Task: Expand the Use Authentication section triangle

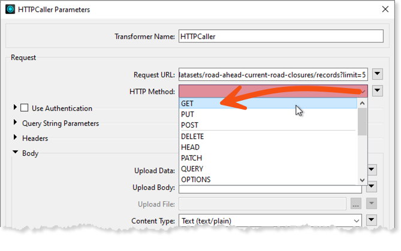Action: [15, 108]
